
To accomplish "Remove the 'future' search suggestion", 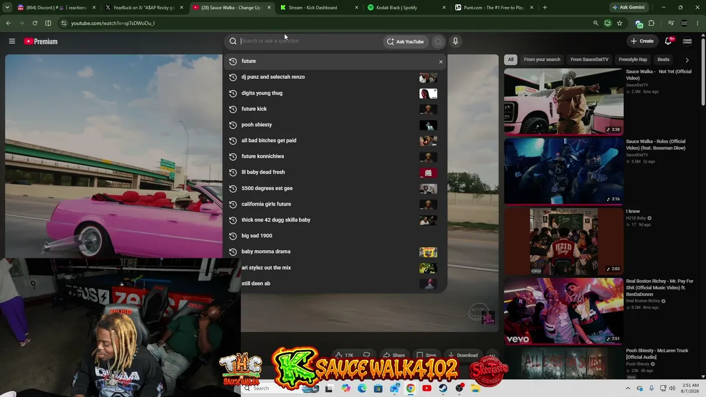I will coord(441,61).
